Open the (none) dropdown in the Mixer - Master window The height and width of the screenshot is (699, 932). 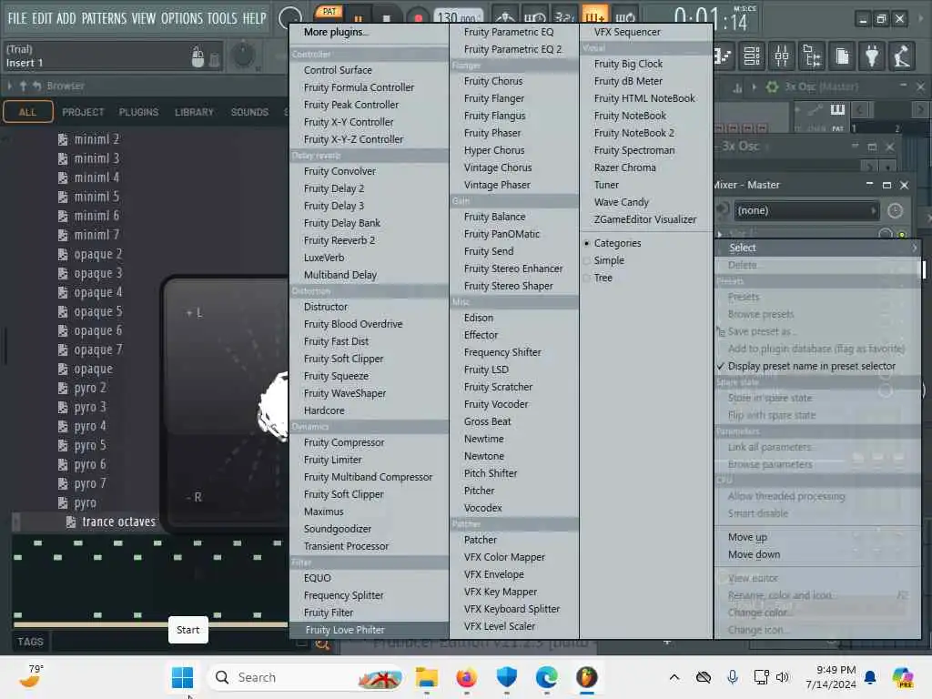805,210
